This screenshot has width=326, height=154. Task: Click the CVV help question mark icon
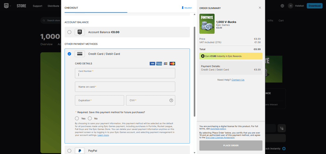point(171,100)
